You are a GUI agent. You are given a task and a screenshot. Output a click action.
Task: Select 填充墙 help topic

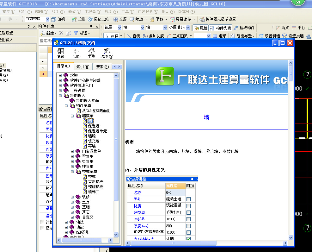point(94,141)
